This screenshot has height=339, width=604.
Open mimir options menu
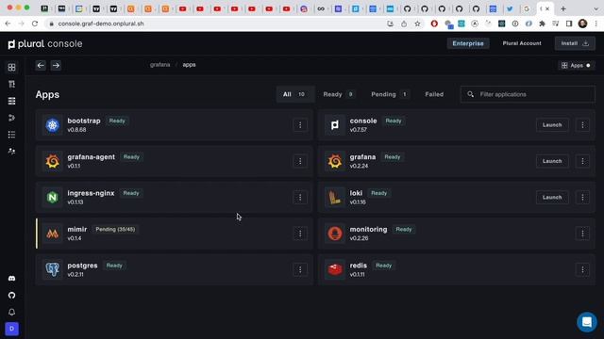(300, 234)
